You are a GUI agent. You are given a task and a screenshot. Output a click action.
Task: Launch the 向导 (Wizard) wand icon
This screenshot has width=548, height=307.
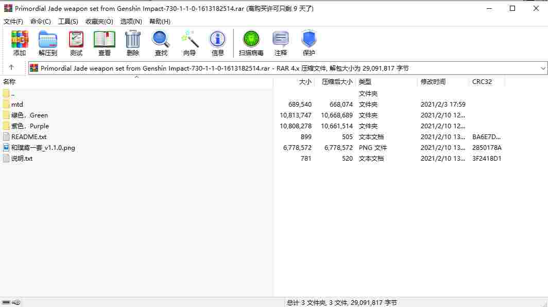190,39
